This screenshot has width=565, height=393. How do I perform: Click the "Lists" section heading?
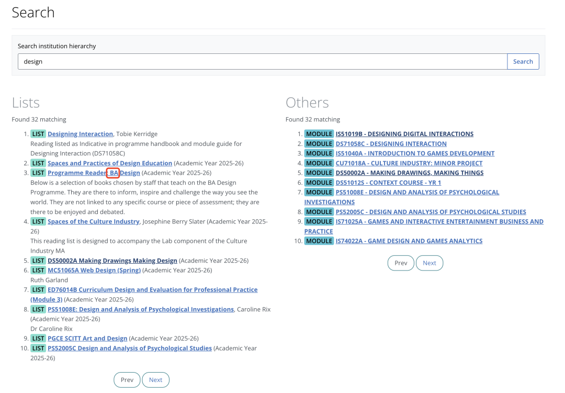point(26,103)
